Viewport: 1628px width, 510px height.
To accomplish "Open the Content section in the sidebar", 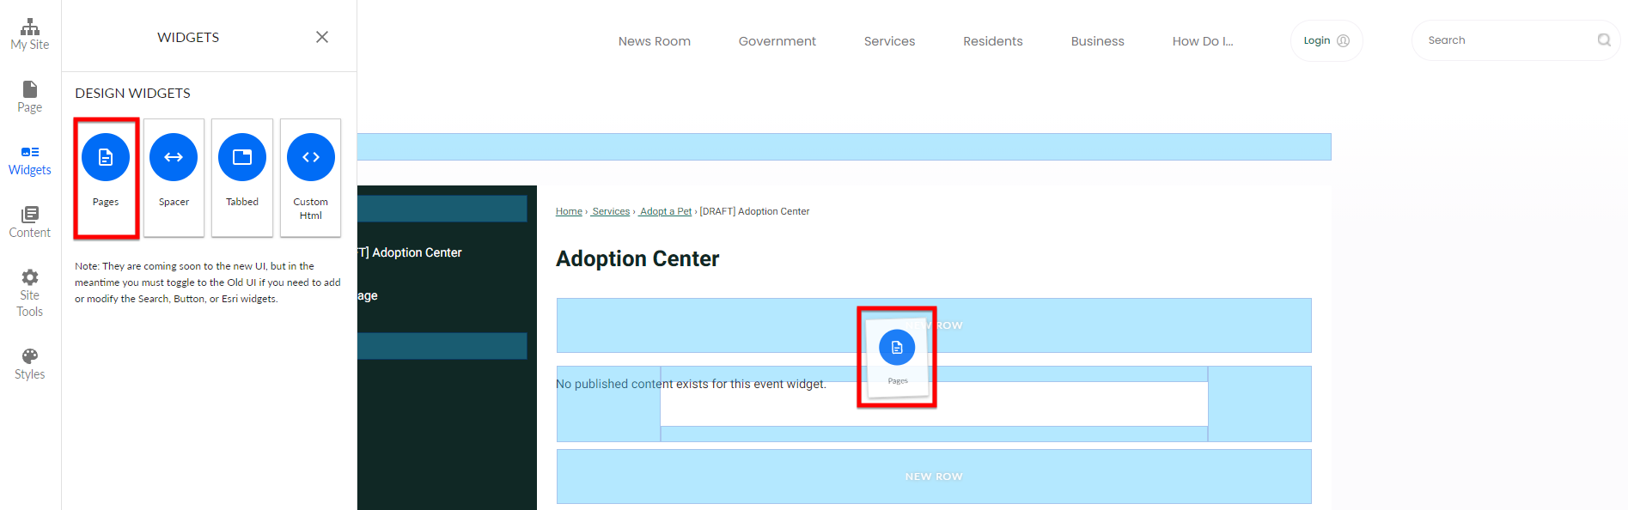I will [x=30, y=222].
